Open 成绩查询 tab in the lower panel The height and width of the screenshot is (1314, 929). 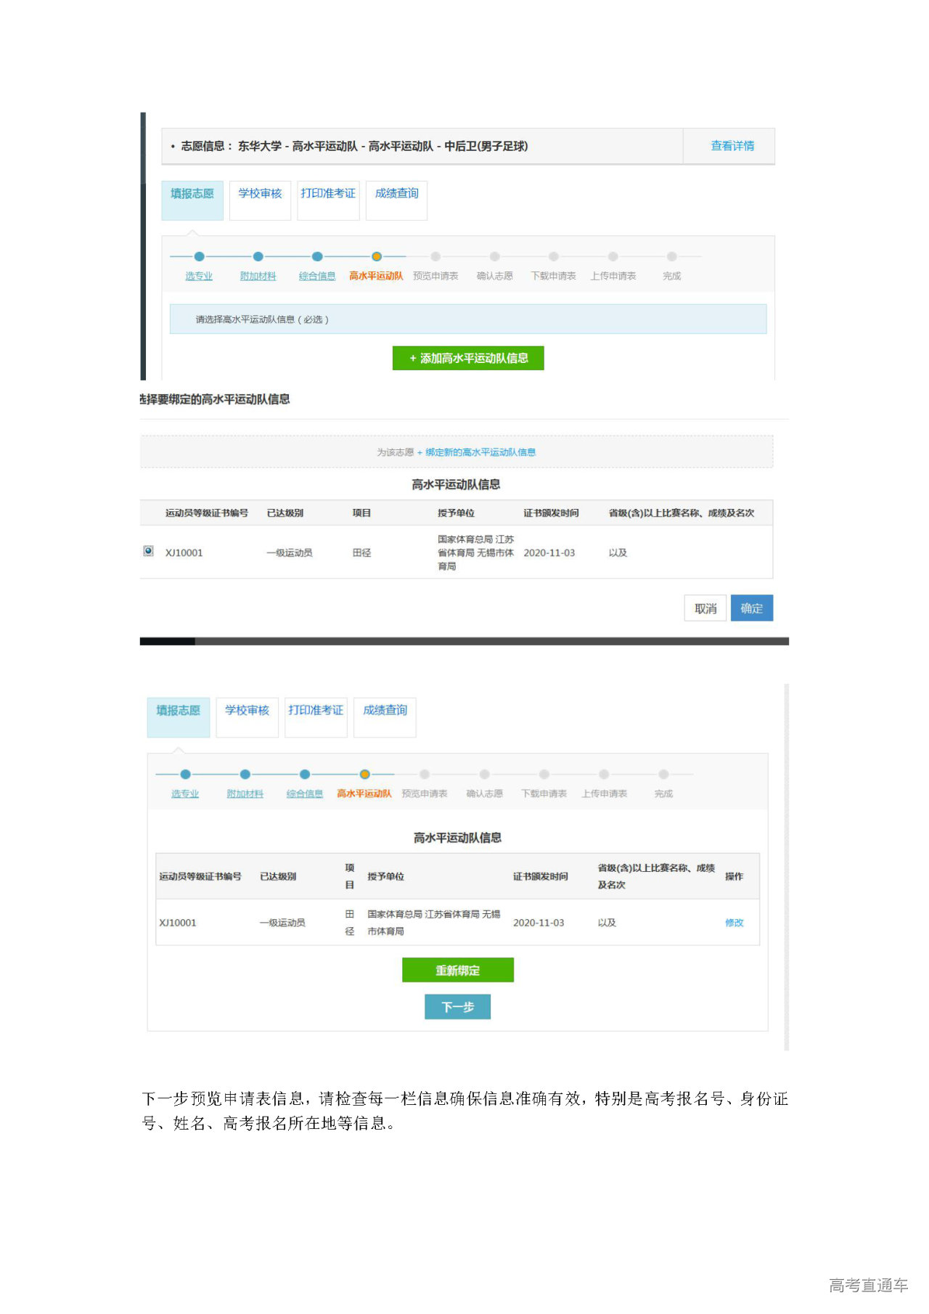[x=385, y=711]
